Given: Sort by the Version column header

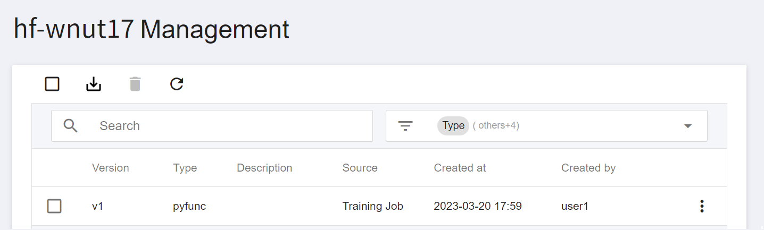Looking at the screenshot, I should (111, 168).
